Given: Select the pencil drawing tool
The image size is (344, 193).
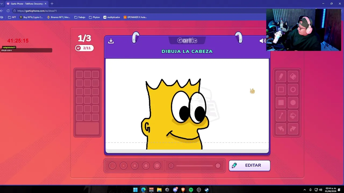Looking at the screenshot, I should pos(281,77).
